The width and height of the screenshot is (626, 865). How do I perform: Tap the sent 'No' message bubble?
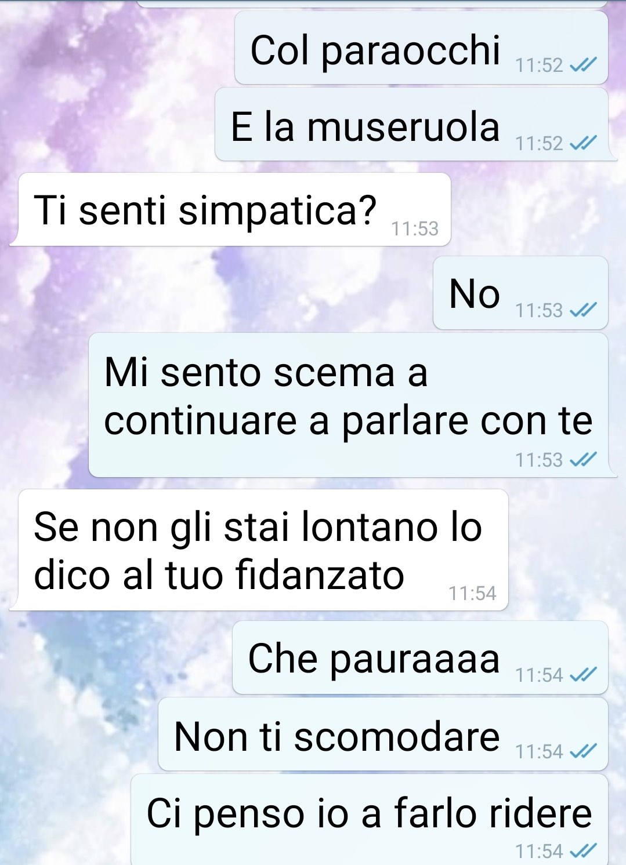(x=520, y=293)
